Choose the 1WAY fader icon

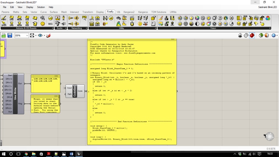tap(97, 18)
